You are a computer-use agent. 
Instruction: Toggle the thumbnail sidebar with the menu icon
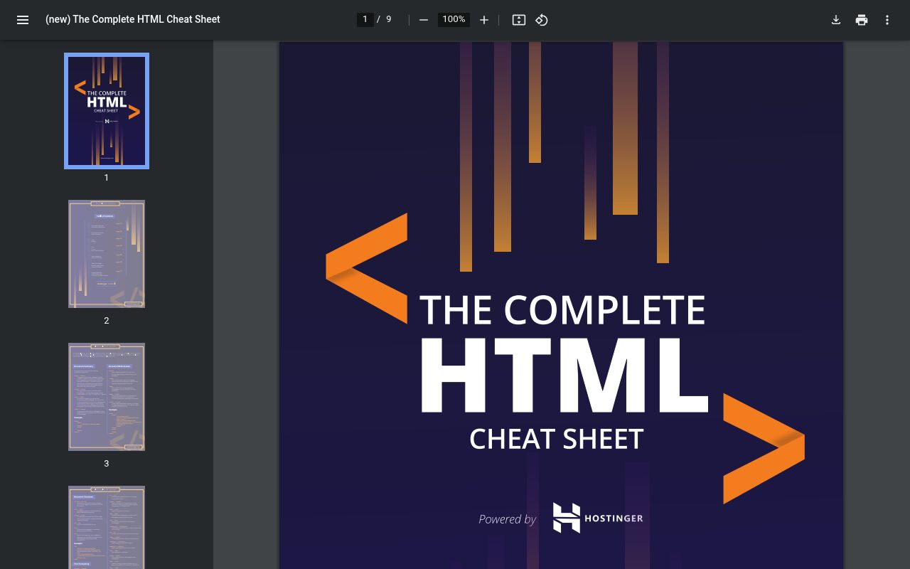(x=23, y=20)
